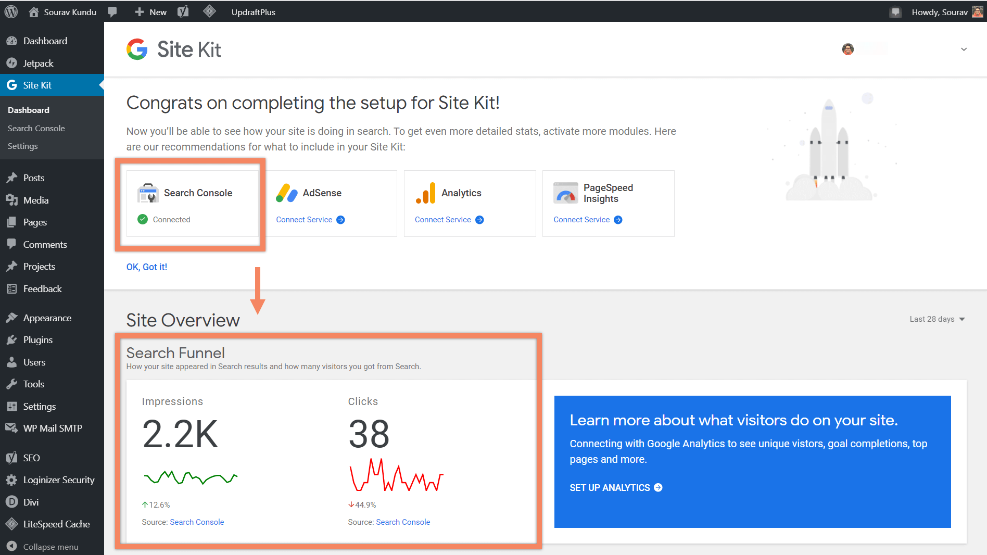Screen dimensions: 987x555
Task: Click the Divi sidebar icon
Action: tap(11, 502)
